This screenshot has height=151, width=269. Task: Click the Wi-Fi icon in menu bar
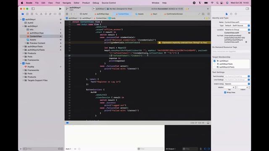click(x=212, y=3)
